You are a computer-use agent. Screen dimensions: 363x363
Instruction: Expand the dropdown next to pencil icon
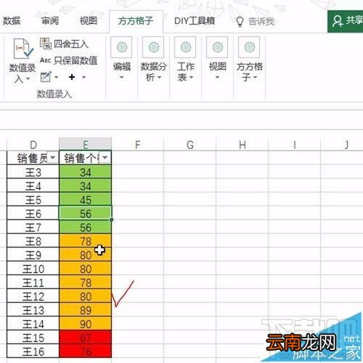pyautogui.click(x=57, y=77)
